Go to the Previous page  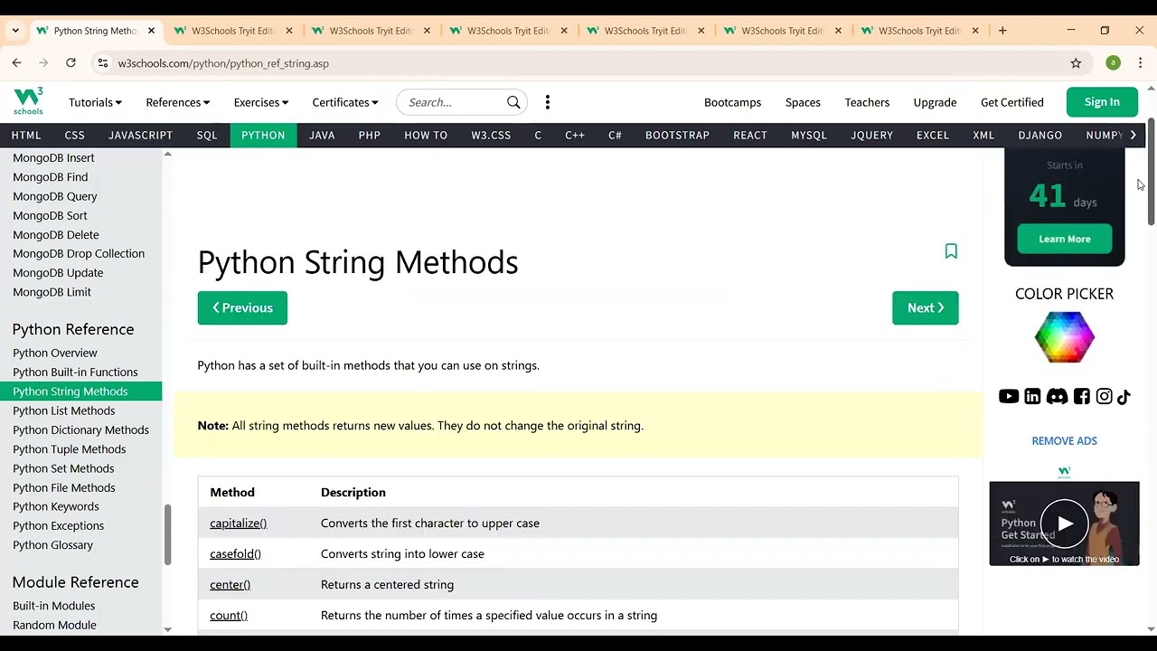point(242,307)
